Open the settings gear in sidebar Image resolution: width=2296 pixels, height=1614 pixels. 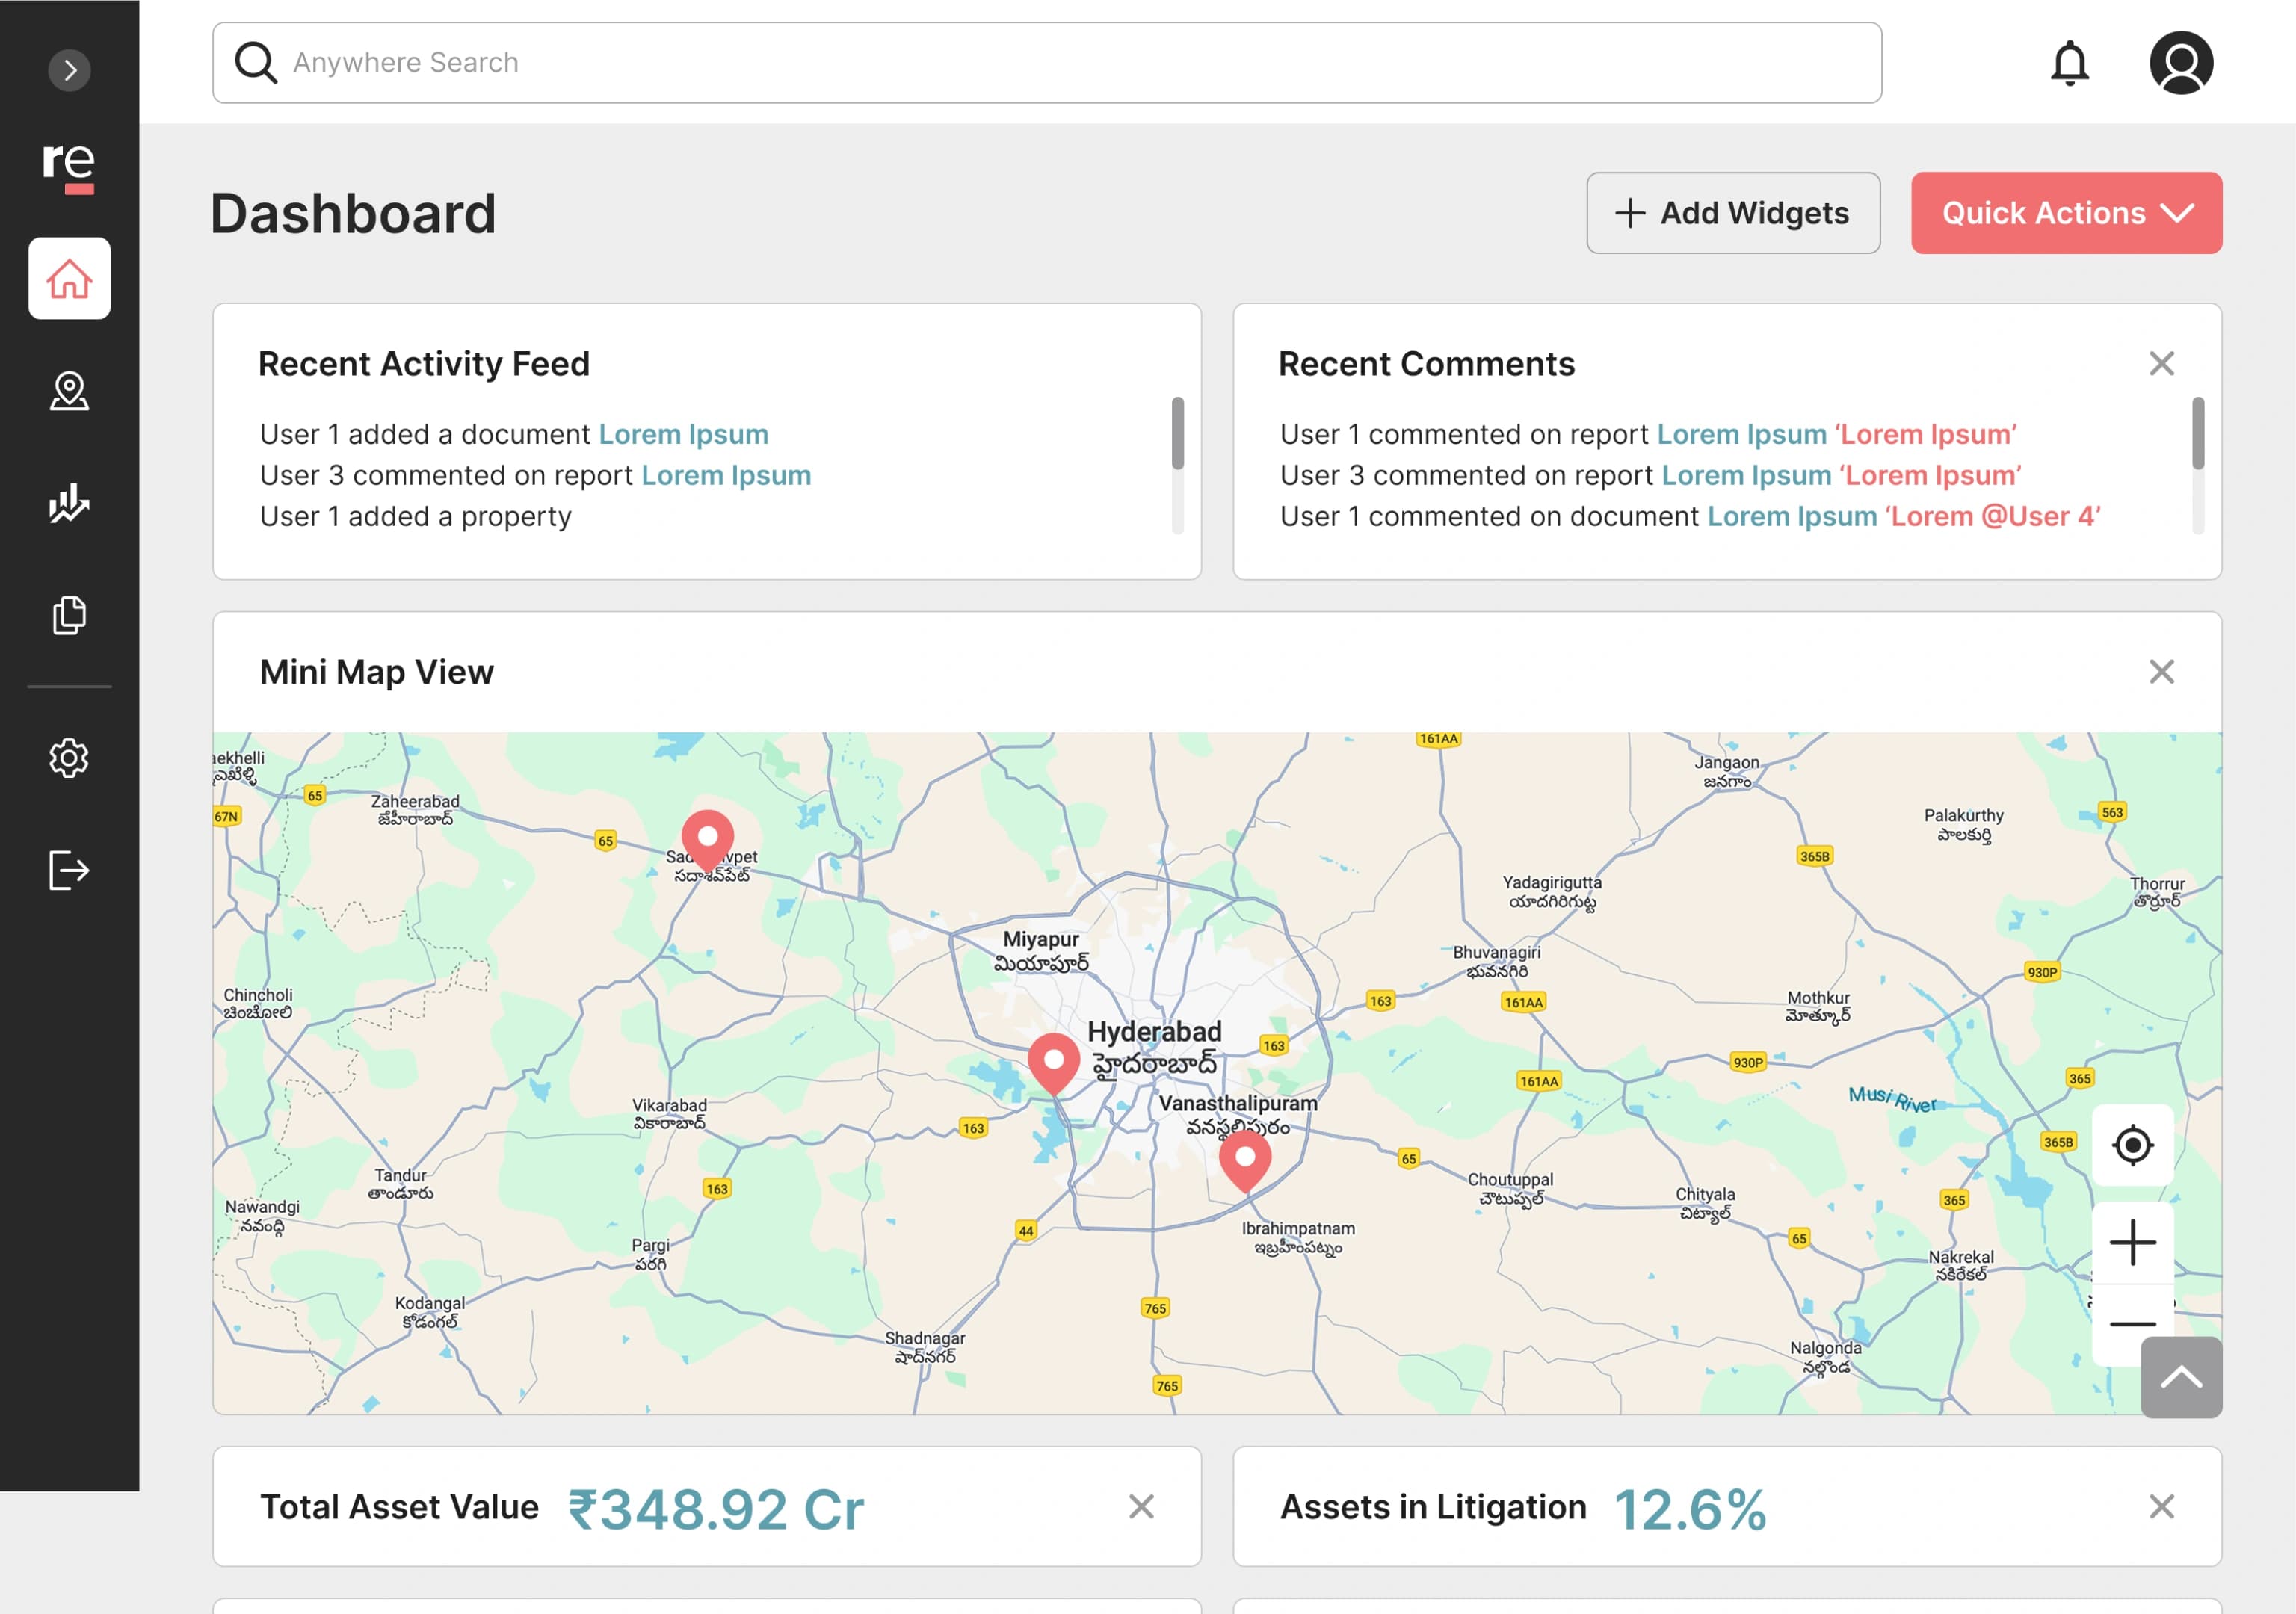pyautogui.click(x=69, y=758)
